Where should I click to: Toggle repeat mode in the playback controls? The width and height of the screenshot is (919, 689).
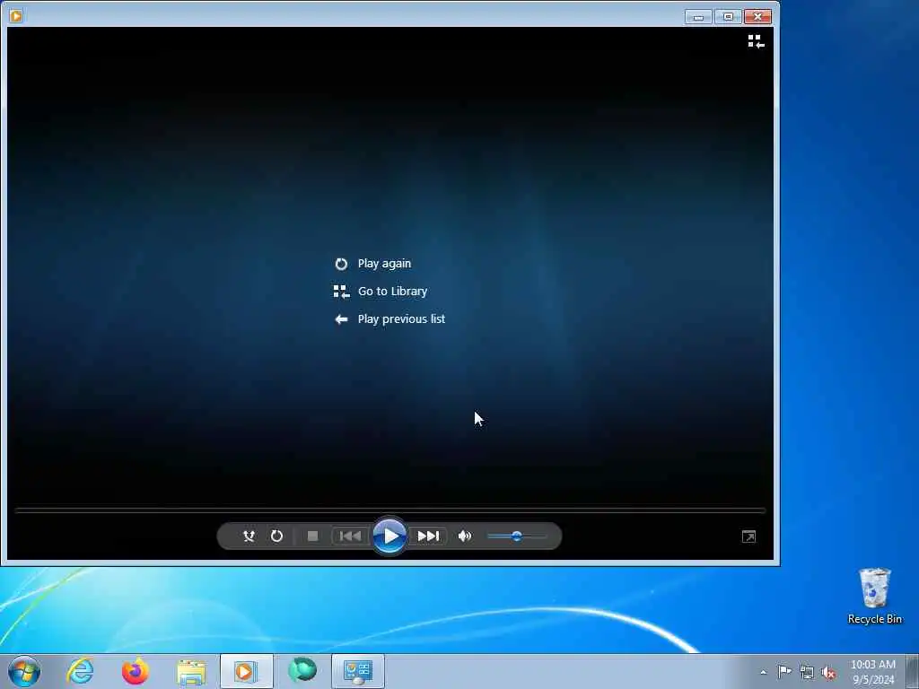coord(276,536)
